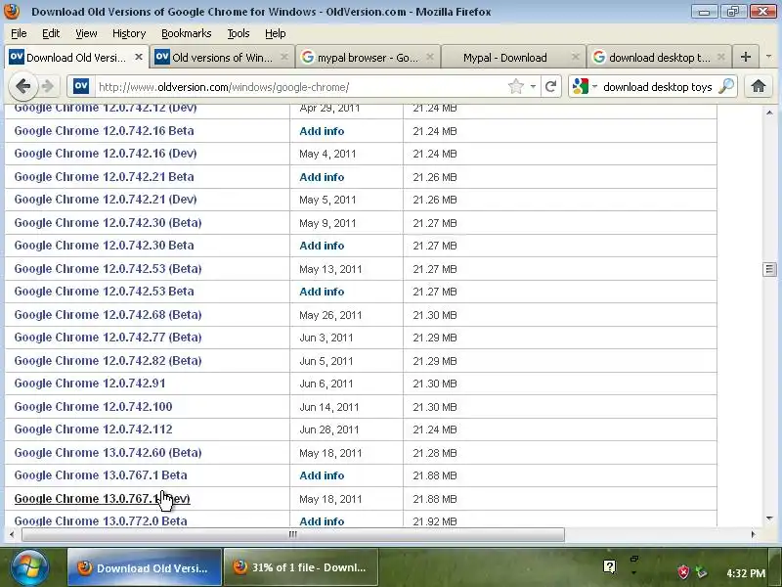Screen dimensions: 782x587
Task: Open the History menu
Action: click(x=129, y=33)
